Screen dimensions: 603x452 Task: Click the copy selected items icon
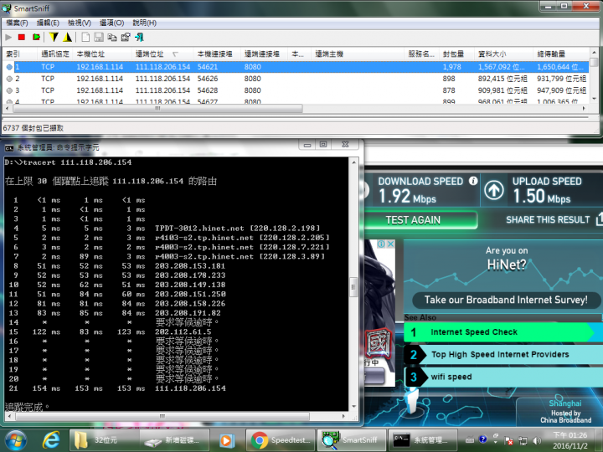112,37
